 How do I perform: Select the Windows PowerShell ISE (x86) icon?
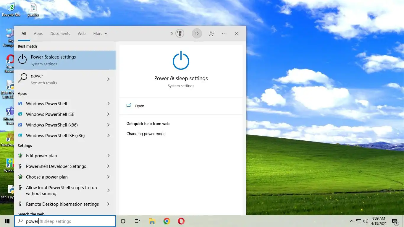[20, 135]
